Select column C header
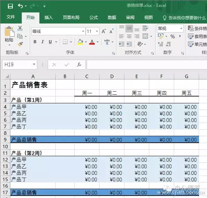Viewport: 207px width, 198px height. [87, 76]
